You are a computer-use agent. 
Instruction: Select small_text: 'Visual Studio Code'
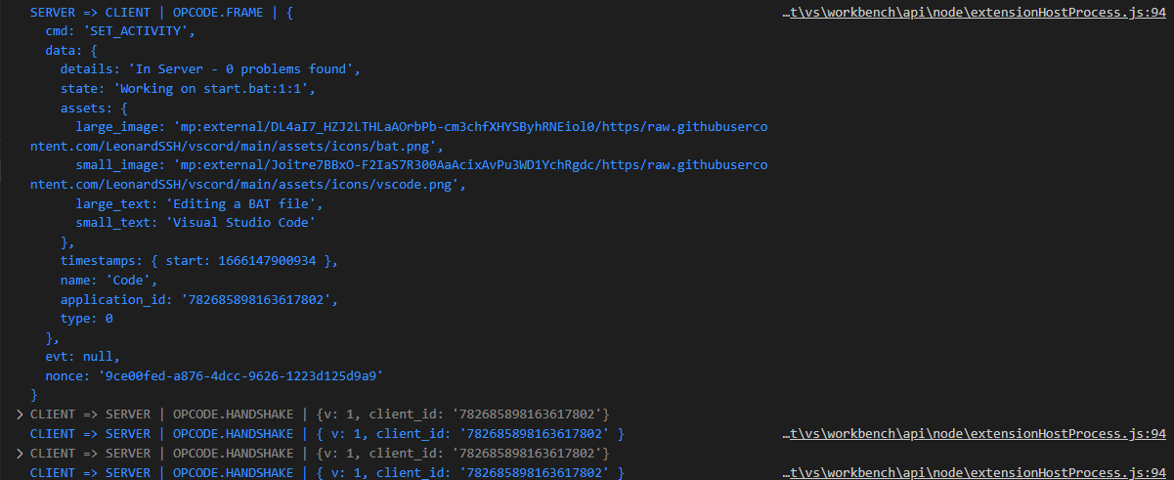coord(196,222)
